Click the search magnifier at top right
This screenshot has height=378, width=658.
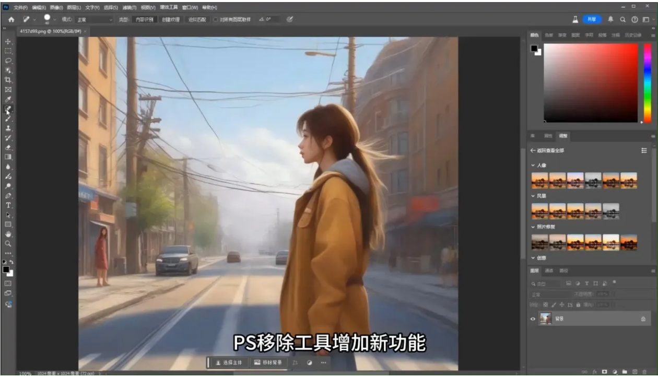point(622,19)
